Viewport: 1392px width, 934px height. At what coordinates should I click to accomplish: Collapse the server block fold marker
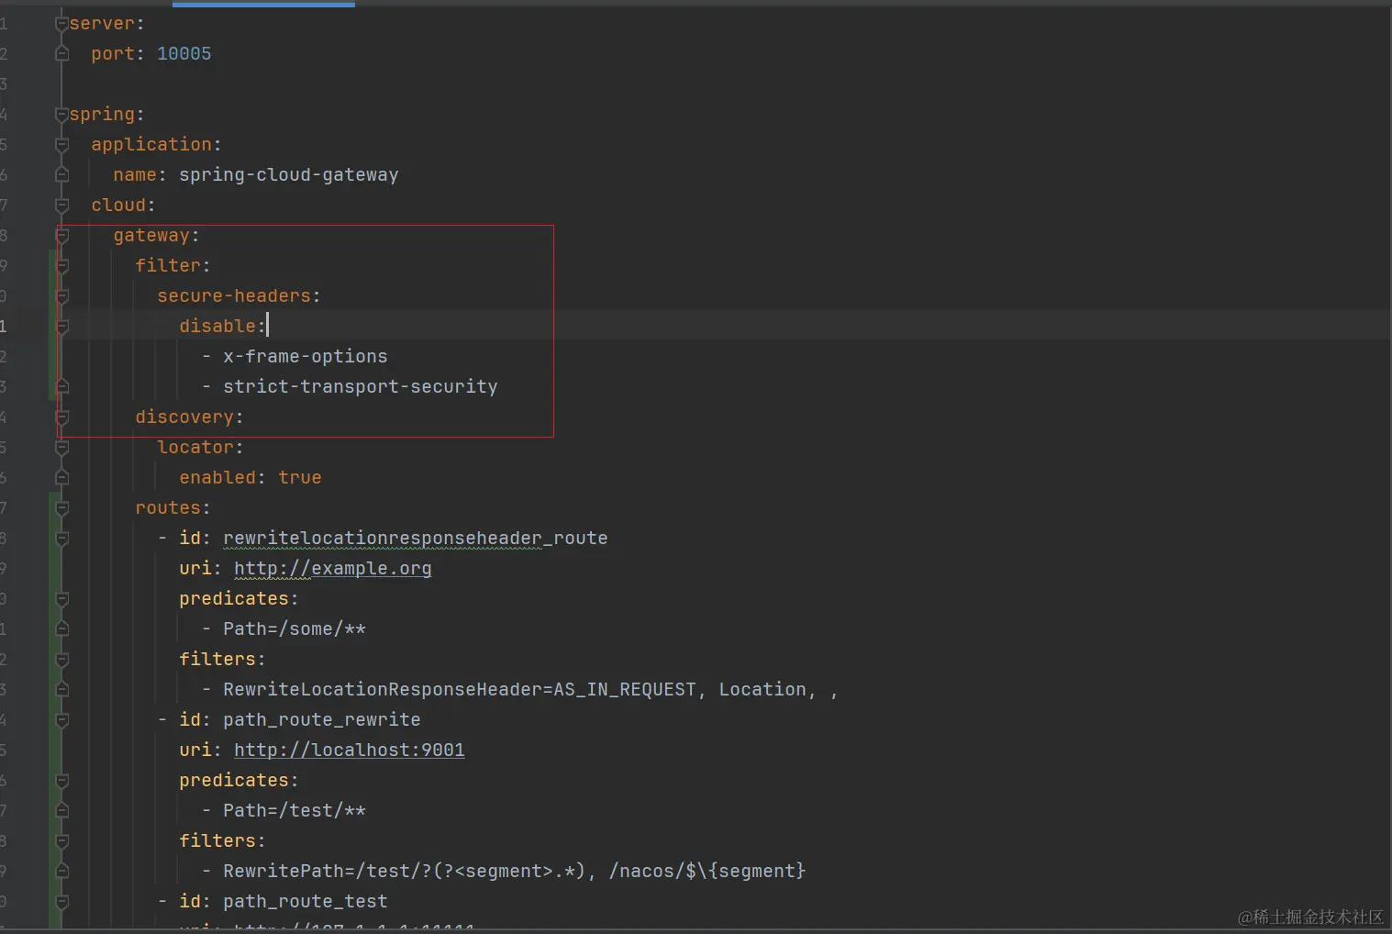61,24
